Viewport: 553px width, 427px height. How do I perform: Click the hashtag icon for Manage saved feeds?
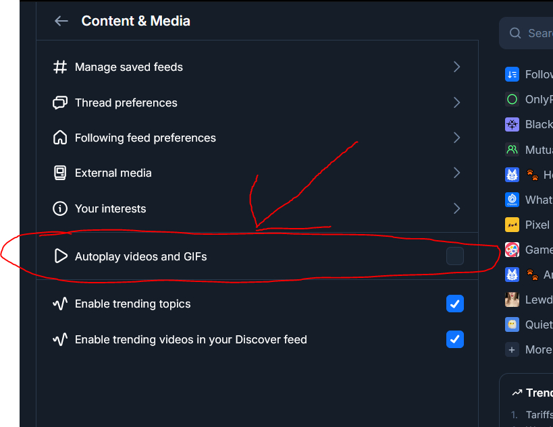pyautogui.click(x=60, y=67)
